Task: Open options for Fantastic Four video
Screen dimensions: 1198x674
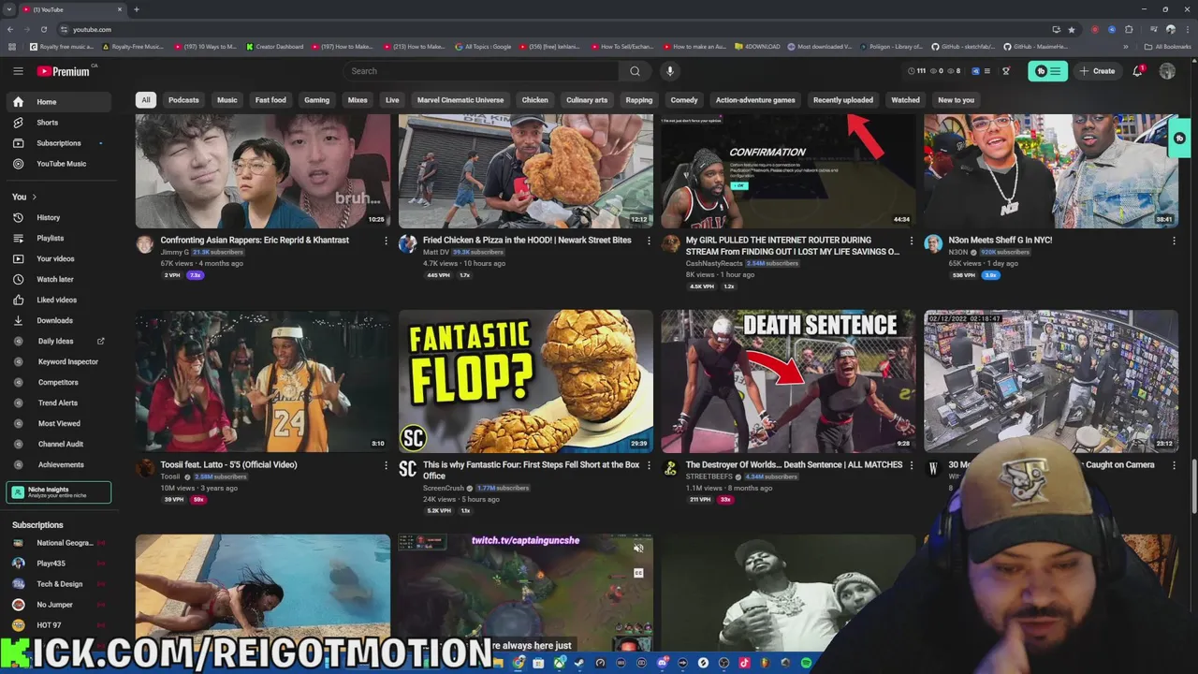Action: pos(649,465)
